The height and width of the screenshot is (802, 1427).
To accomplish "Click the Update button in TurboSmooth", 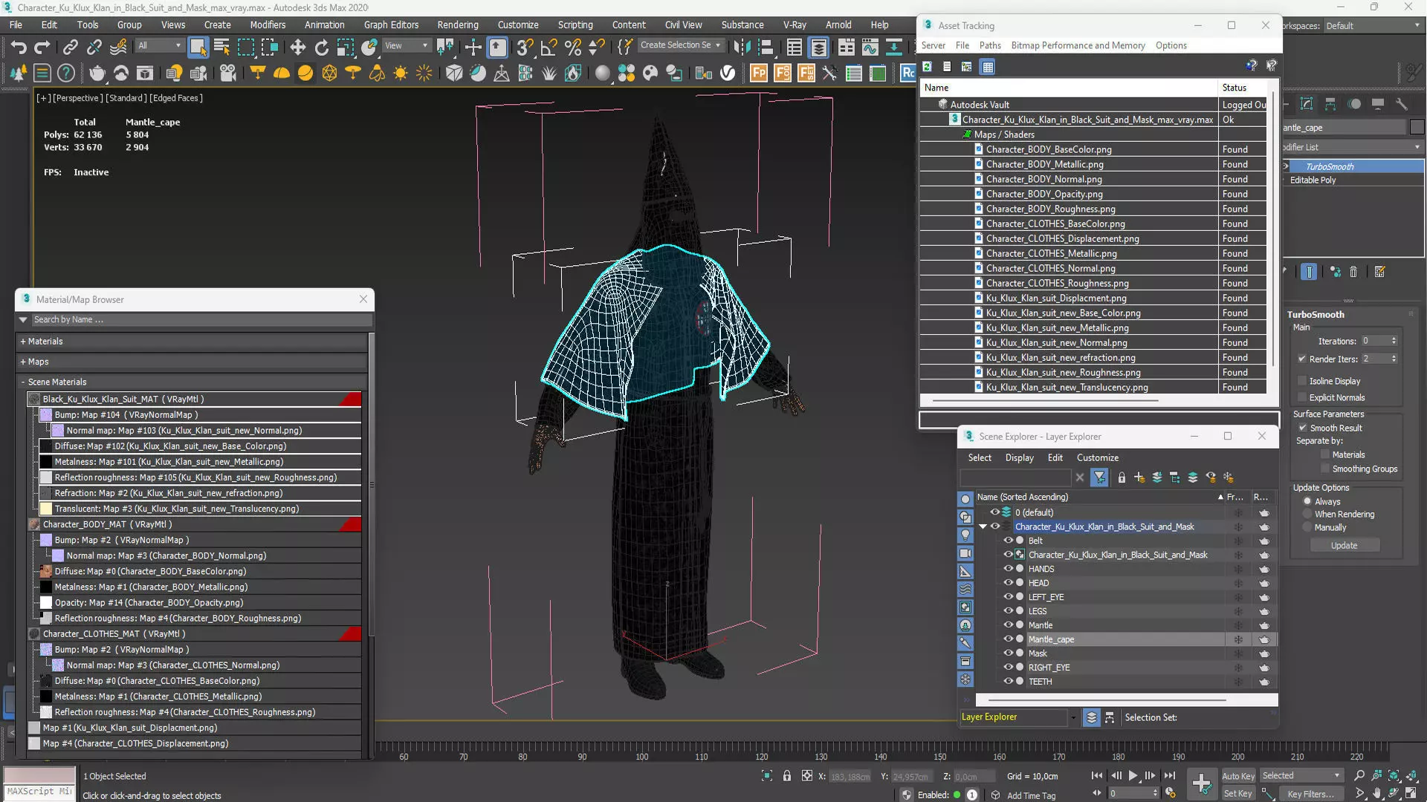I will point(1344,545).
